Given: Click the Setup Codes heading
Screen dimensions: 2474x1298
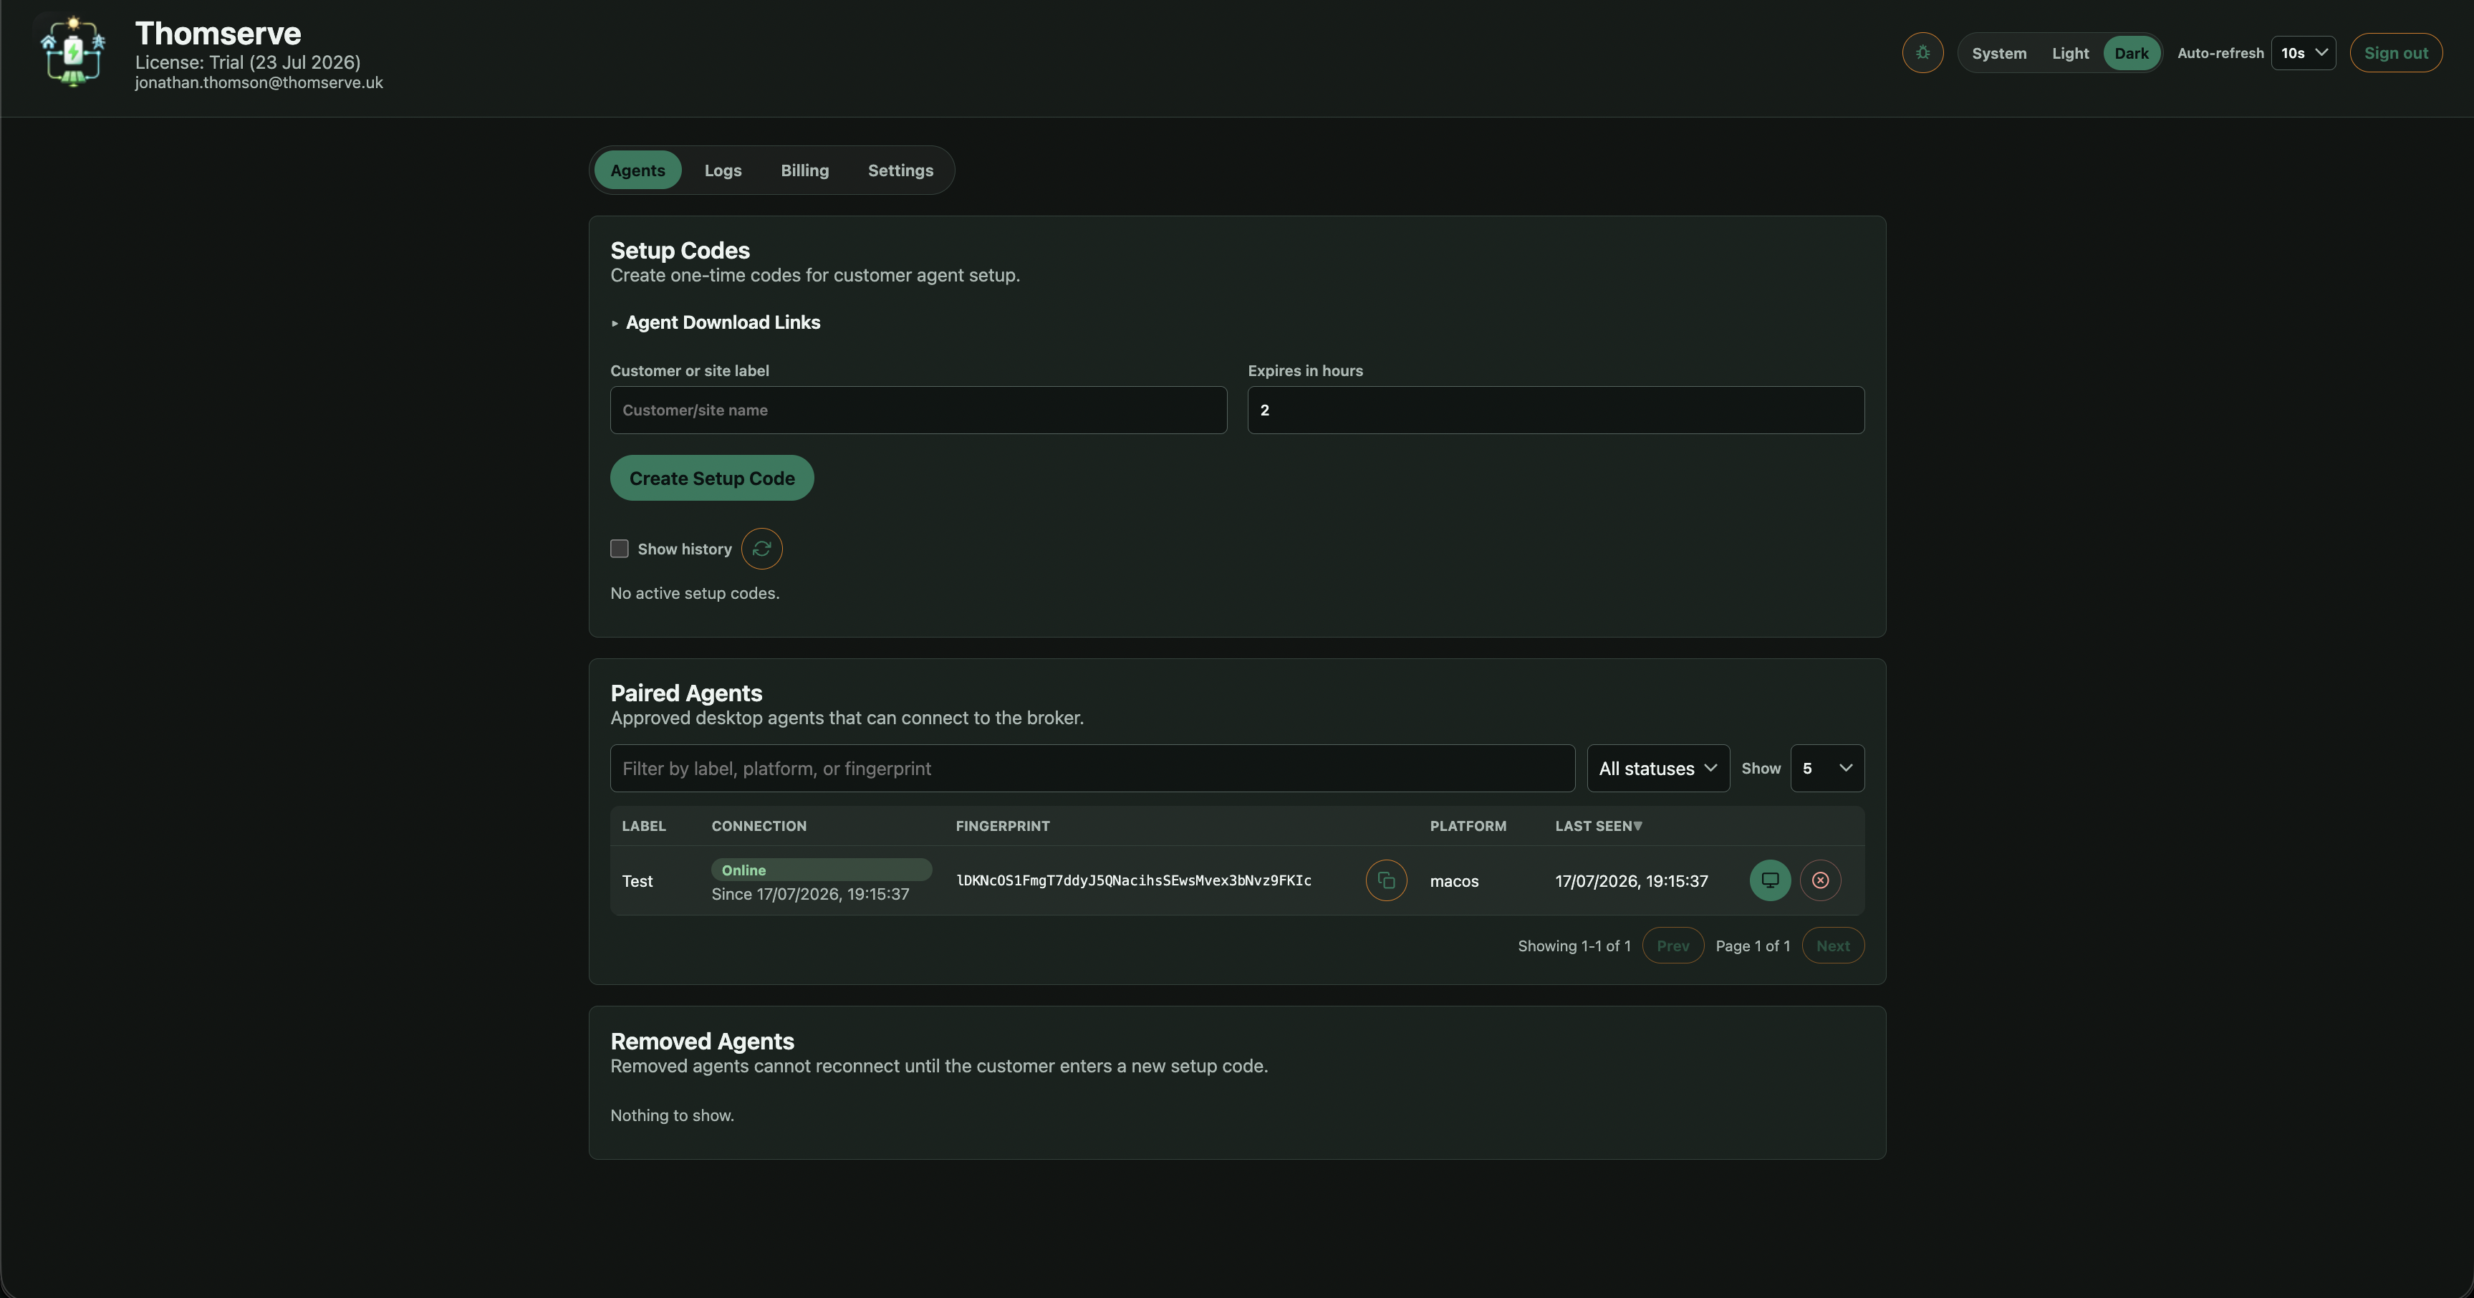Looking at the screenshot, I should 680,251.
